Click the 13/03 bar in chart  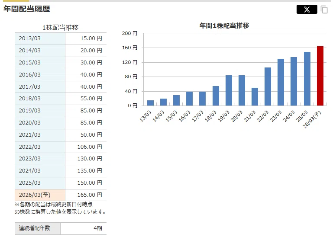pos(150,103)
